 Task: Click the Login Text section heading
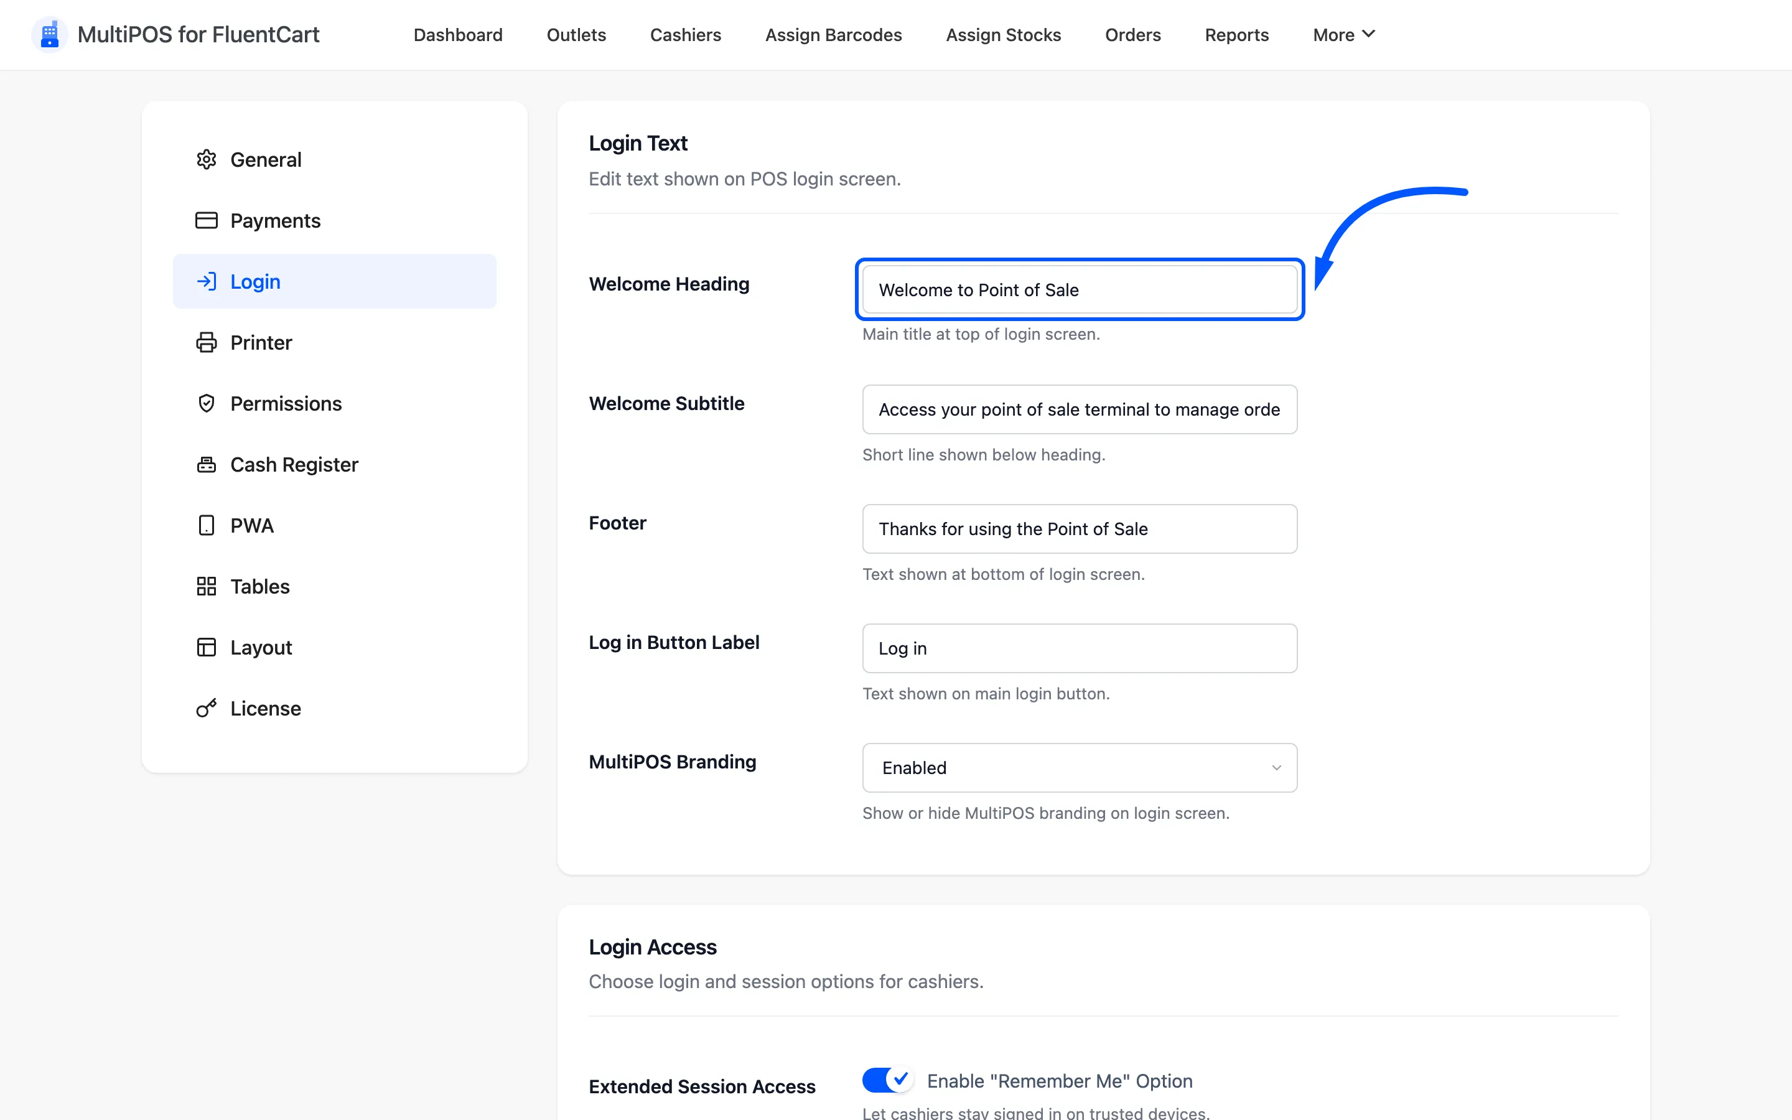(638, 143)
